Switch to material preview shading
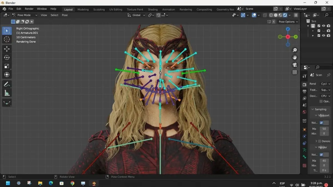This screenshot has width=333, height=187. coord(280,15)
